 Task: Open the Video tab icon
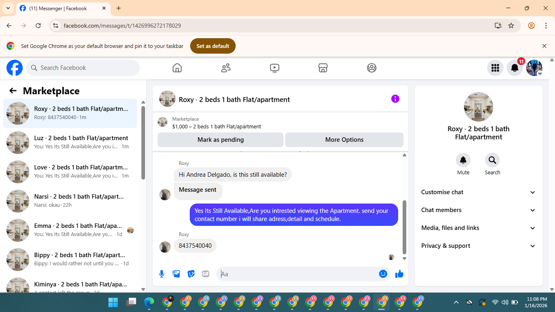click(275, 68)
